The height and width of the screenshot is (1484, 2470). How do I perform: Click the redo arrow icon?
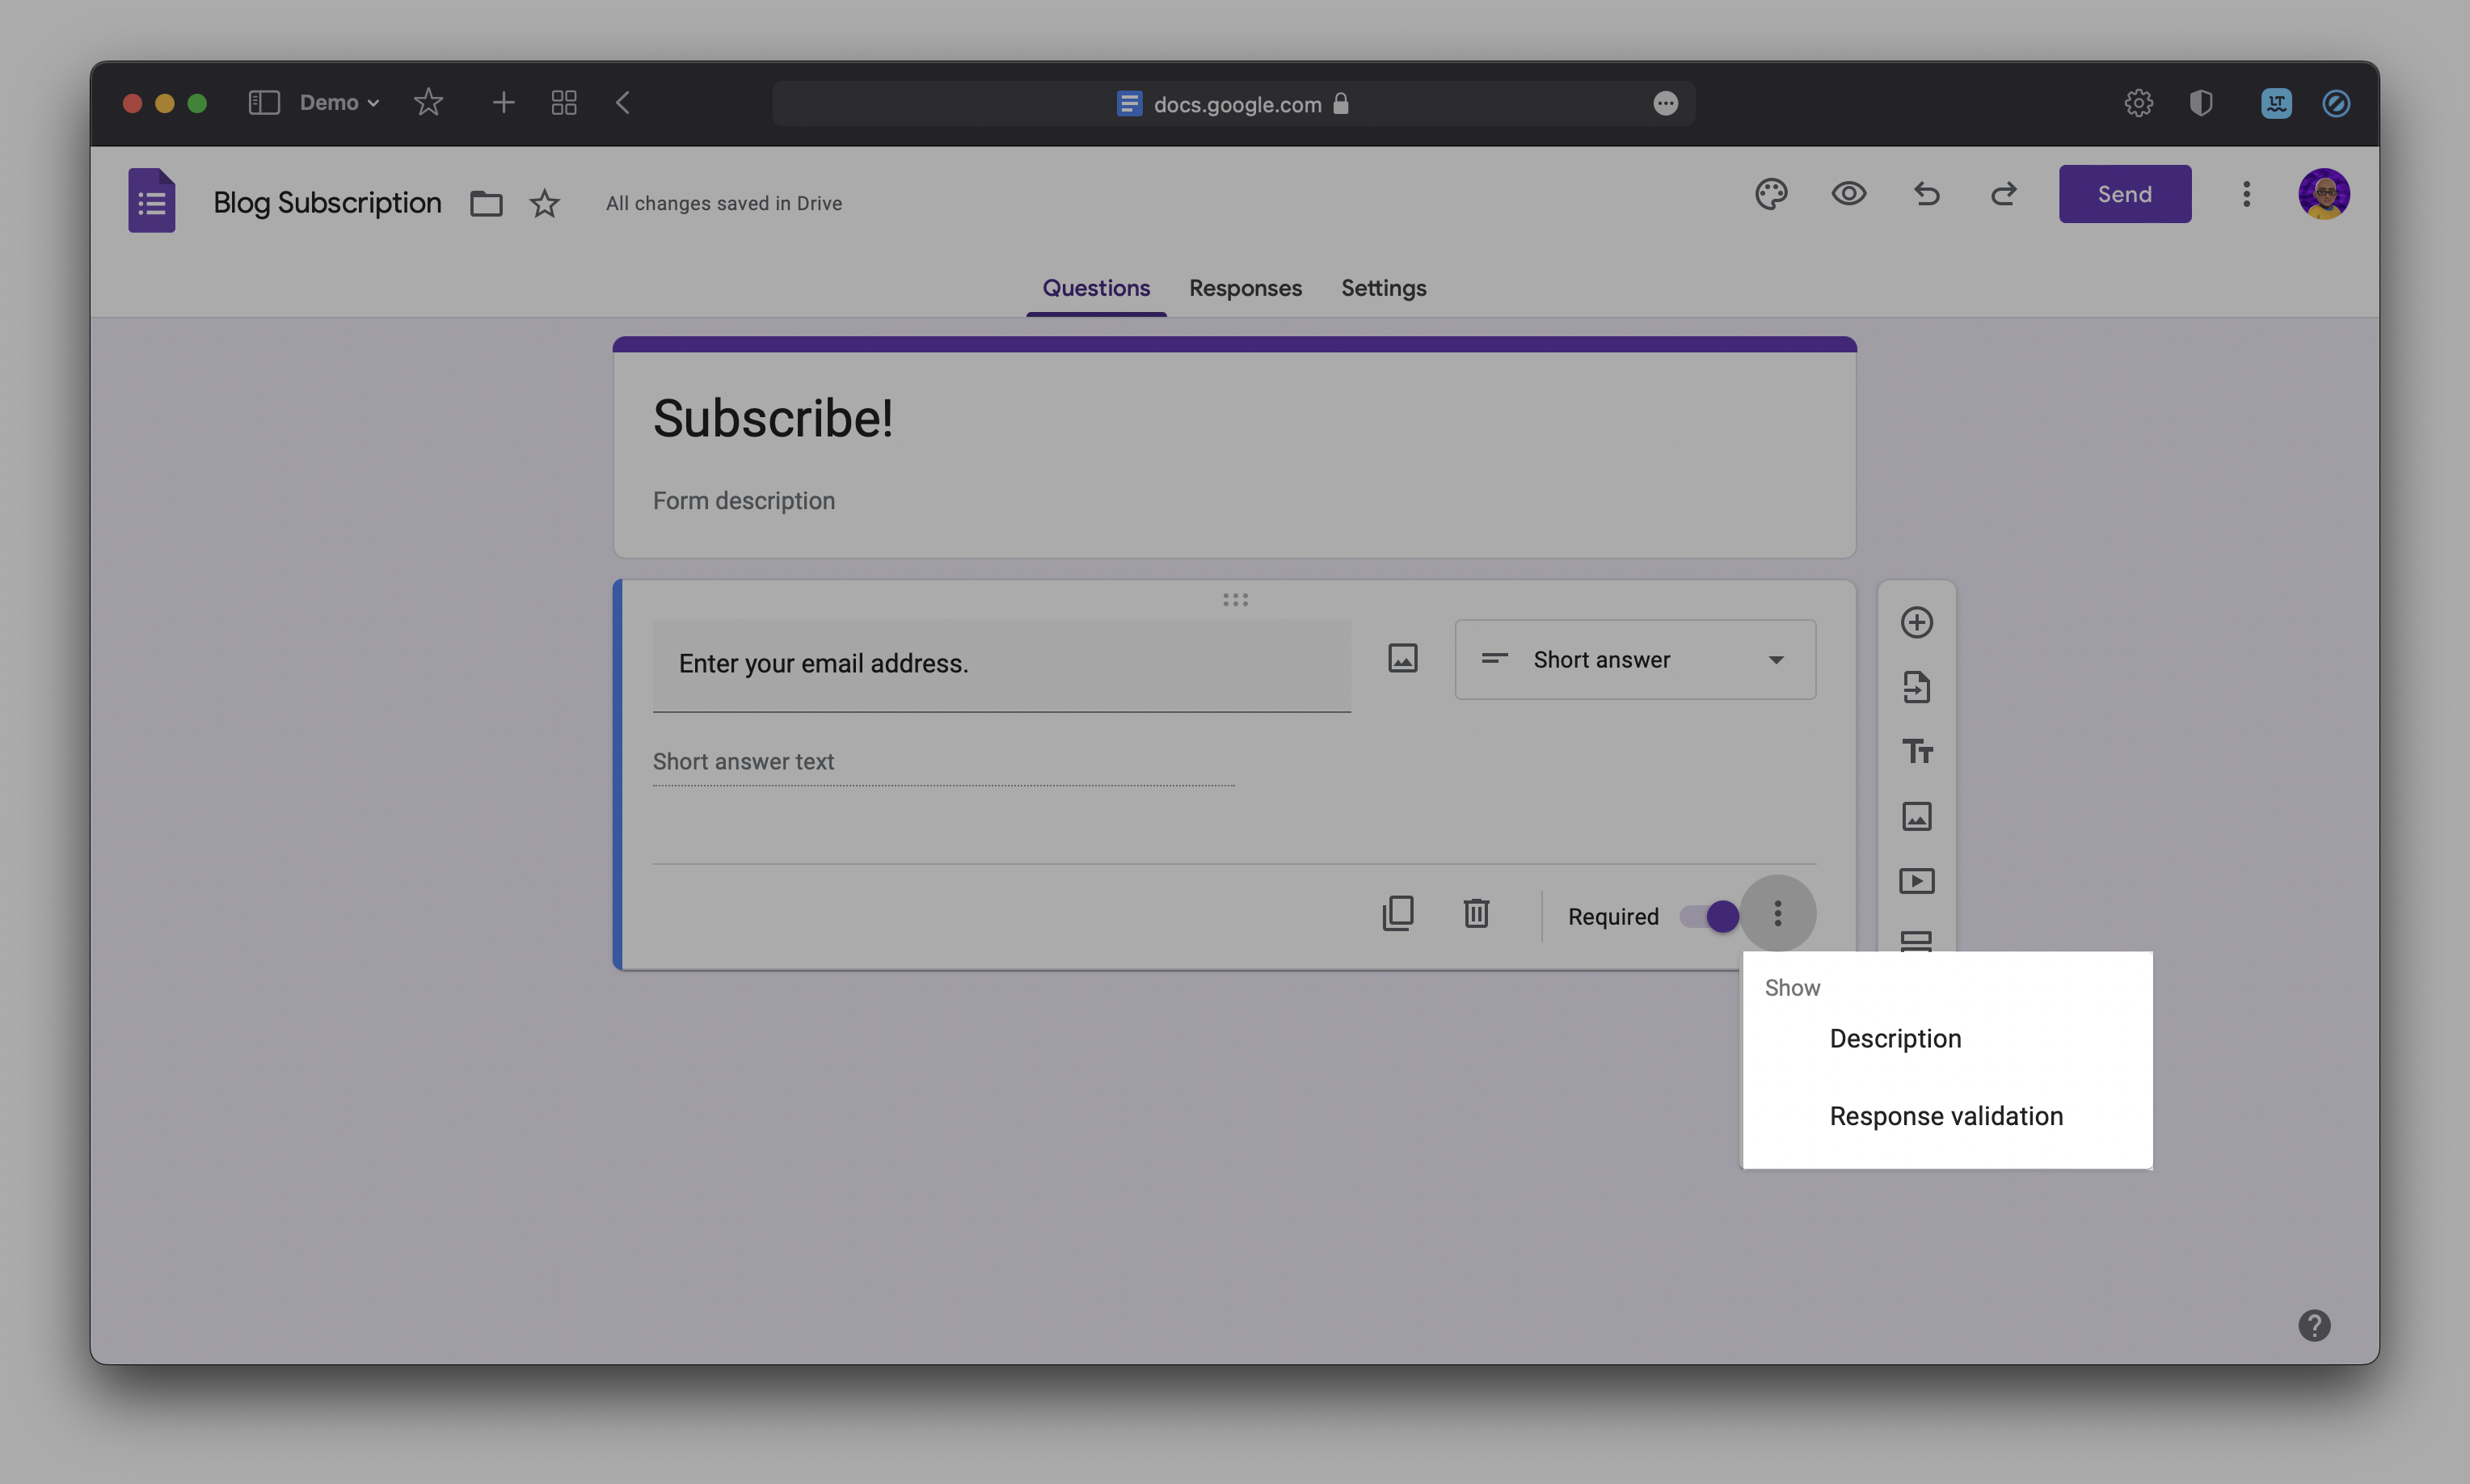pos(2003,194)
